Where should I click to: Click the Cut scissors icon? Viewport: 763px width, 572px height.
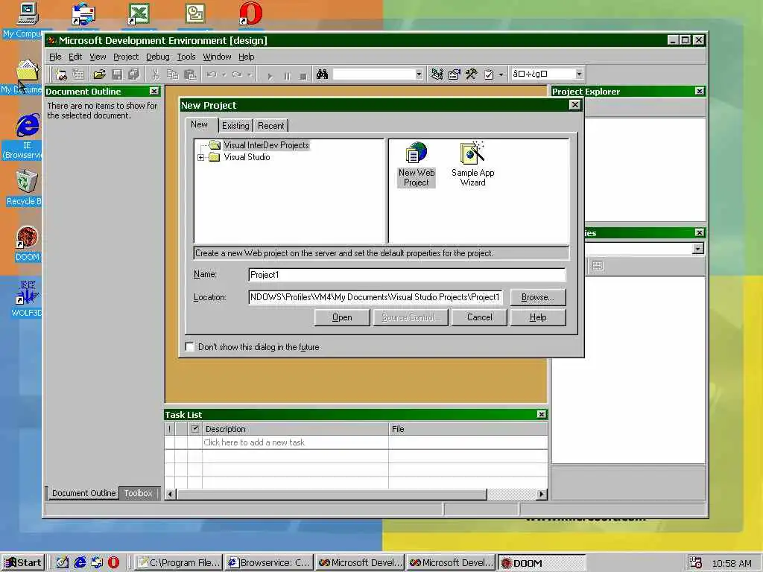tap(155, 74)
